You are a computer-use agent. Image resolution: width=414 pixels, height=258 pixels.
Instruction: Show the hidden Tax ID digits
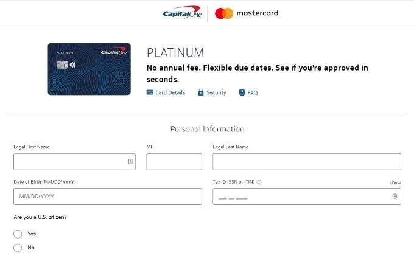(x=395, y=183)
